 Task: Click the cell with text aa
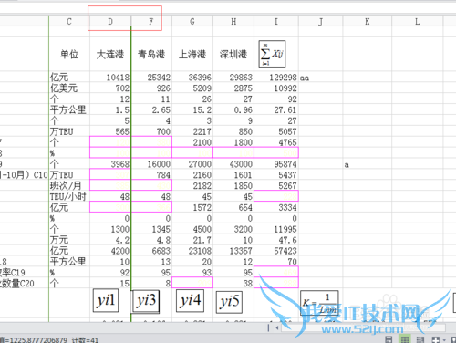click(x=321, y=78)
